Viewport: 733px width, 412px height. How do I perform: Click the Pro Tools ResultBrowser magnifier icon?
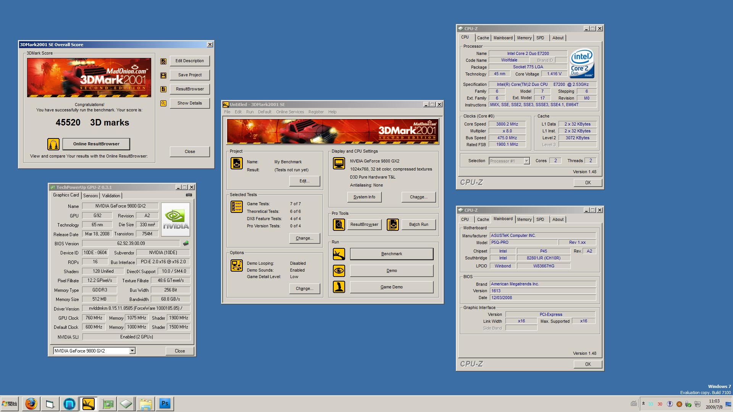[x=339, y=225]
